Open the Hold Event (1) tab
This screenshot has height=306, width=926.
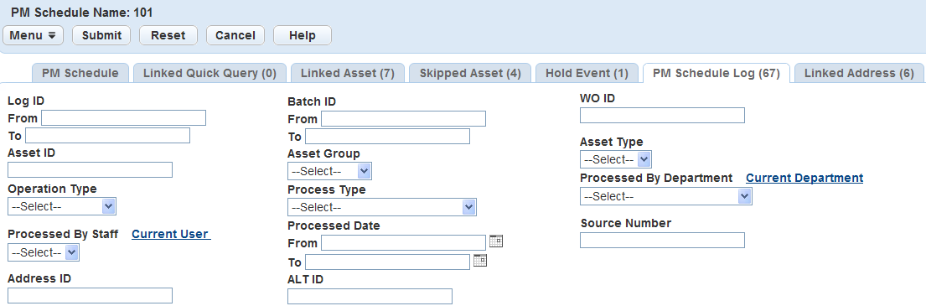pos(587,73)
